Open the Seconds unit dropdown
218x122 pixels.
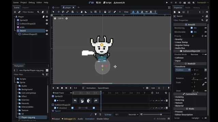(133, 115)
